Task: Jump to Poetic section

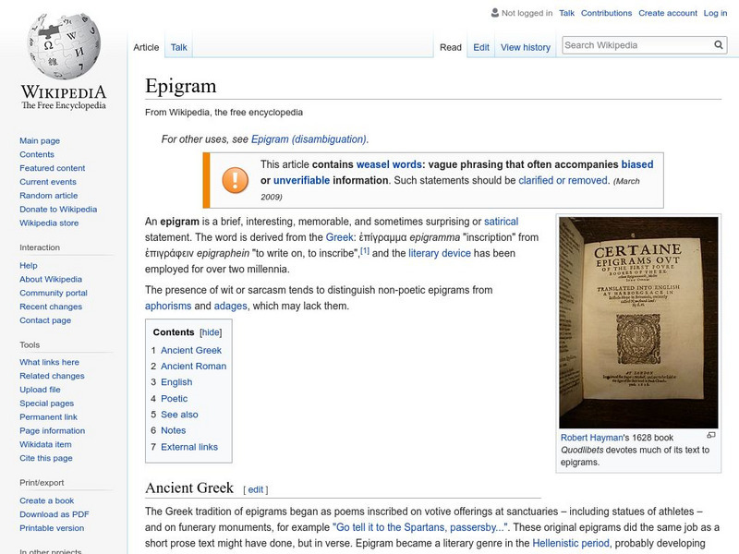Action: pyautogui.click(x=174, y=399)
